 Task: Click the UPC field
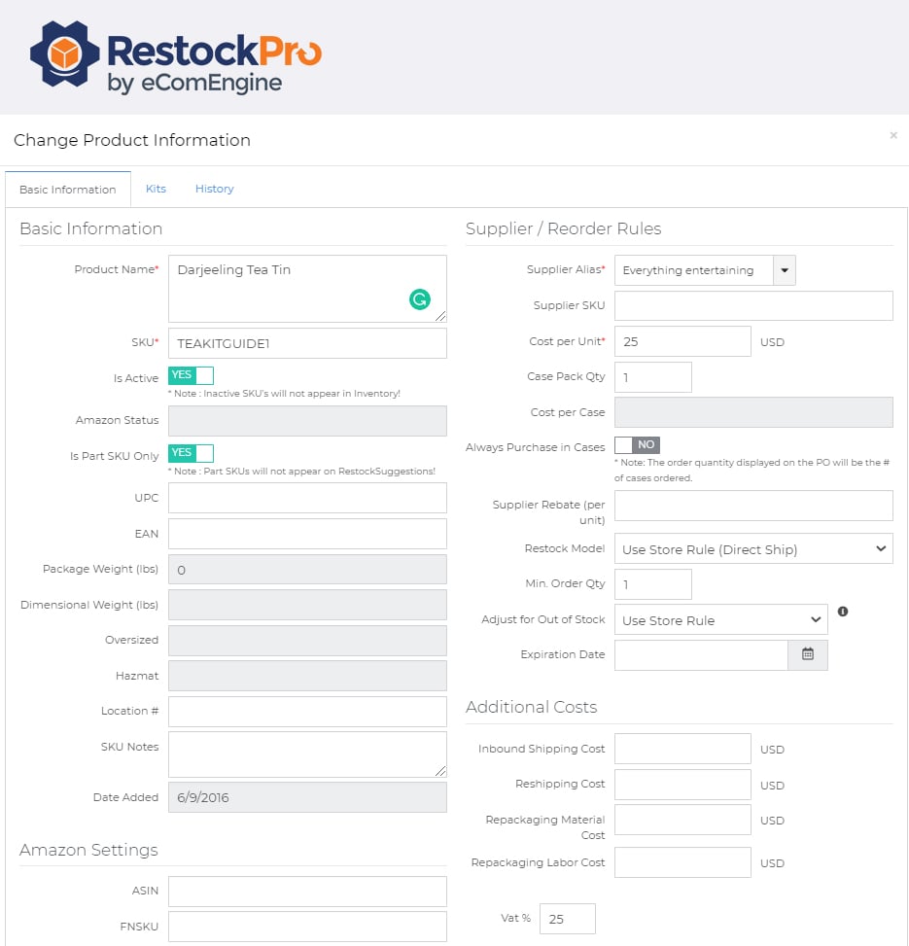[x=308, y=498]
